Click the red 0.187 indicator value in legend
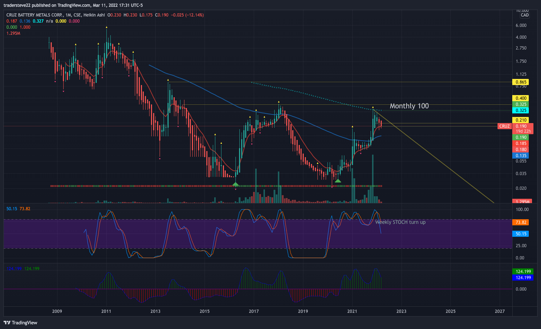 coord(12,21)
